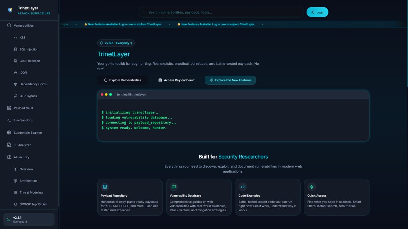
Task: Click the 'loading vulnerability_database...' terminal line
Action: (x=137, y=117)
